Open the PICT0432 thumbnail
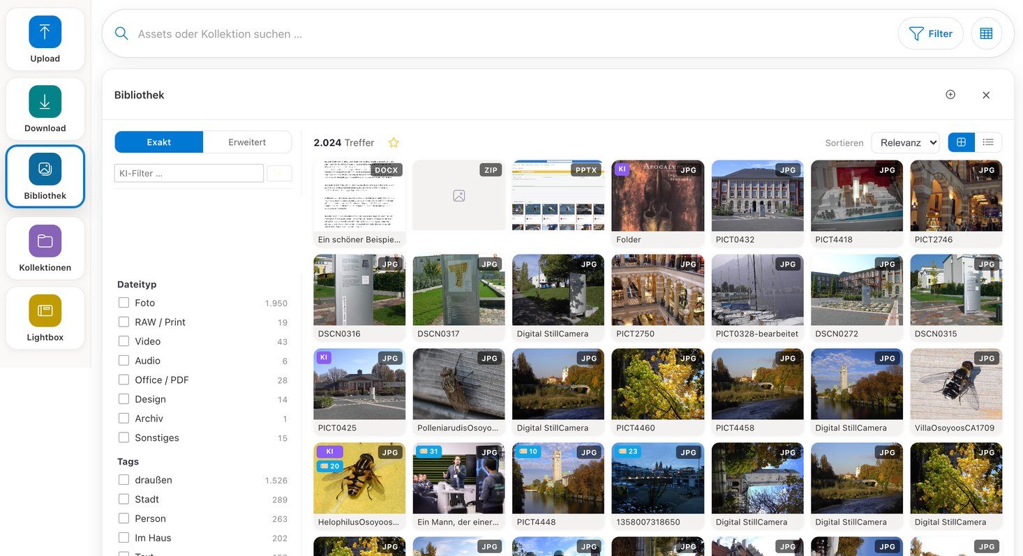Screen dimensions: 1023x556 tap(757, 196)
